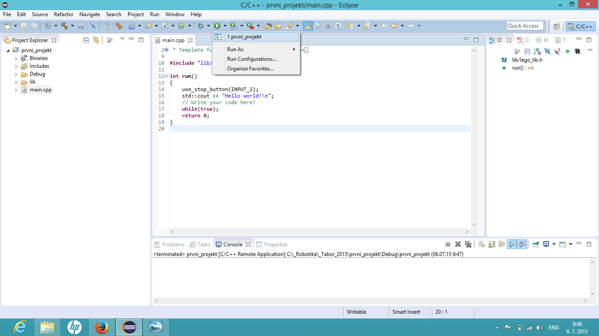Toggle Show Whitespace Characters pilcrow button
Viewport: 599px width, 336px height.
[x=338, y=26]
